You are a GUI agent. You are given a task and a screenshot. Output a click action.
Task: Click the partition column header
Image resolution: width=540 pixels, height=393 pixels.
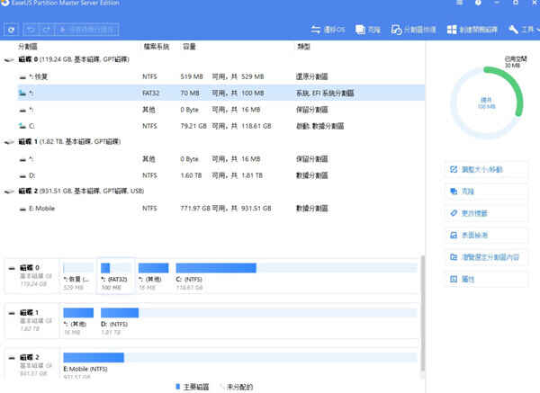[x=28, y=47]
